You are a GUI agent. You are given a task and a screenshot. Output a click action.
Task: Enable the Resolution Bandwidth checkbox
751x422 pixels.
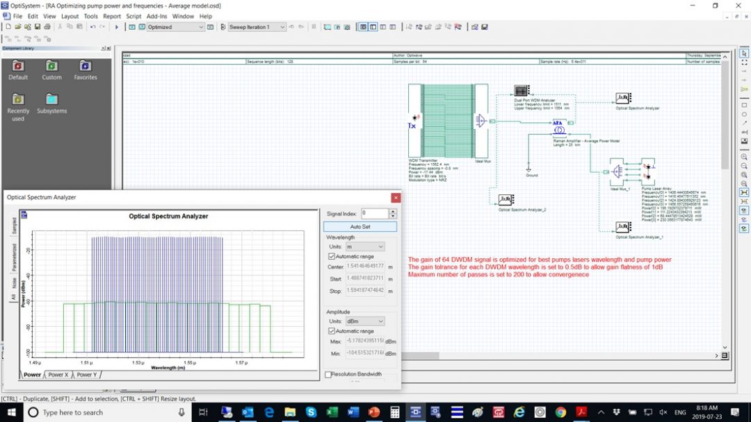[327, 374]
